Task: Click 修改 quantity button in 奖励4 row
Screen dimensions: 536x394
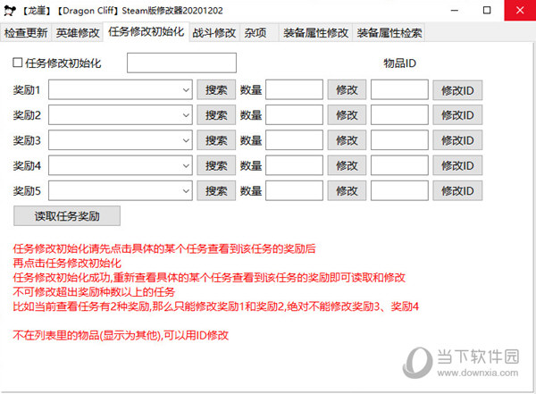Action: (347, 166)
